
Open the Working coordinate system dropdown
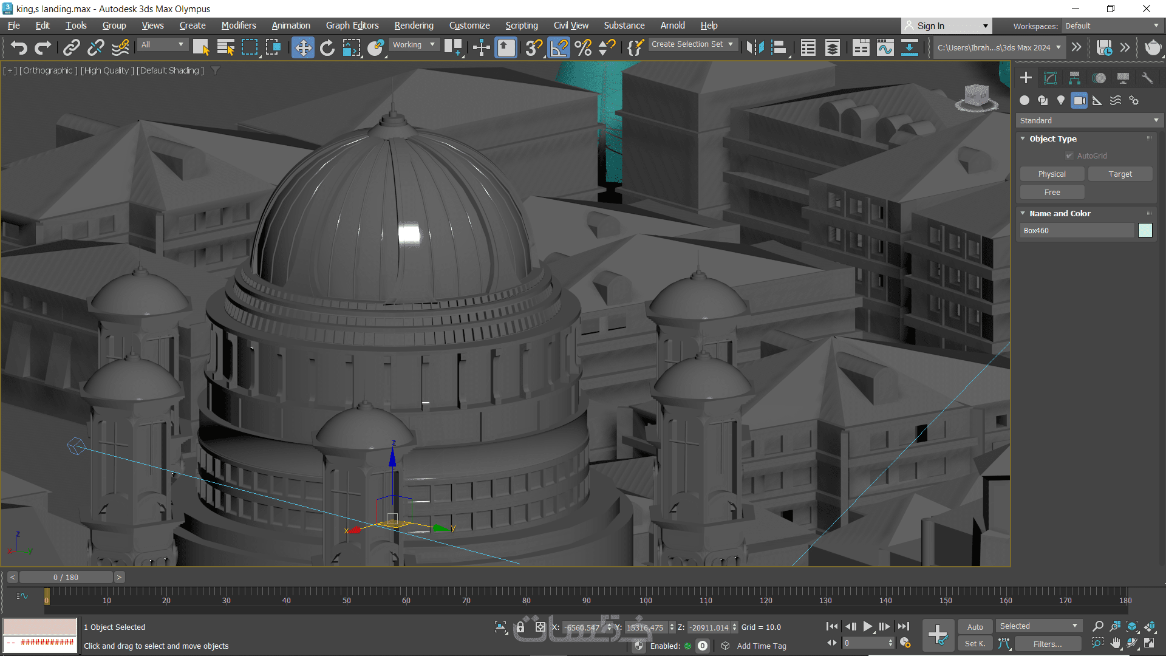click(x=414, y=44)
